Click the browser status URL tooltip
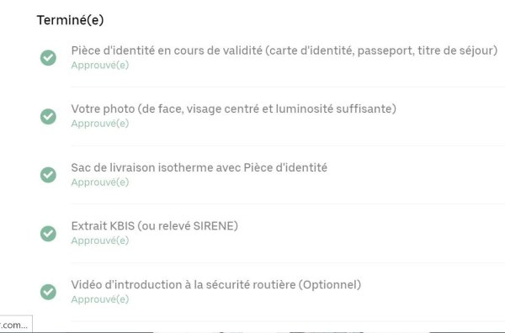Viewport: 505px width, 333px height. point(16,325)
